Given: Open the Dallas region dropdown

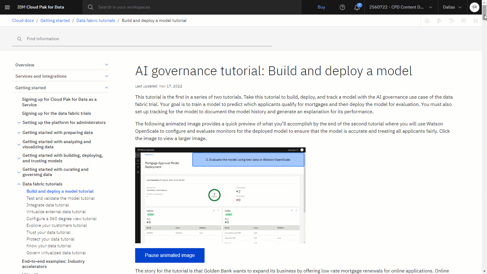Looking at the screenshot, I should (452, 7).
